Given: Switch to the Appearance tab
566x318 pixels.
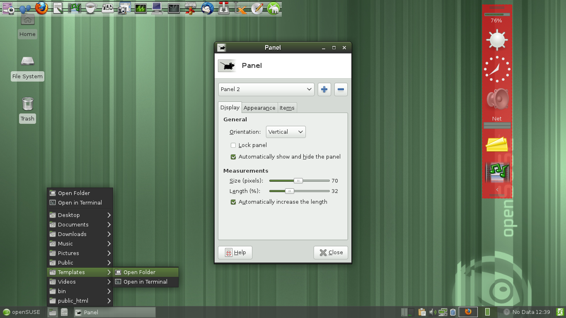Looking at the screenshot, I should 259,108.
